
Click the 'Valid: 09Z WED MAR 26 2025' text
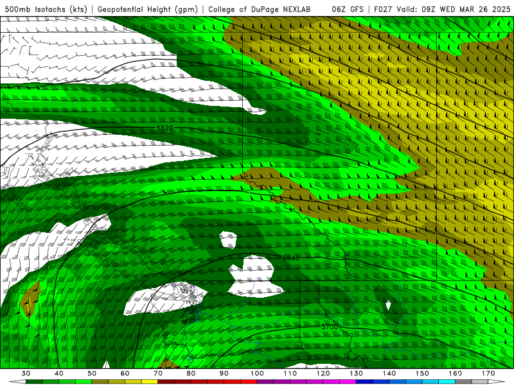point(454,9)
